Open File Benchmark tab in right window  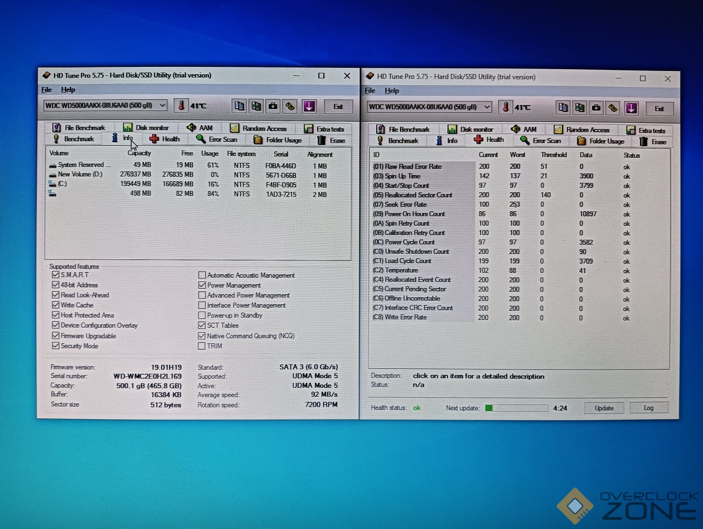403,129
